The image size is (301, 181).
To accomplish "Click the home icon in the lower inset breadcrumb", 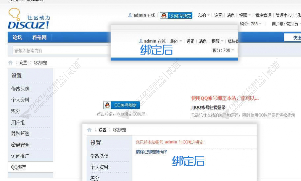I will pyautogui.click(x=89, y=130).
